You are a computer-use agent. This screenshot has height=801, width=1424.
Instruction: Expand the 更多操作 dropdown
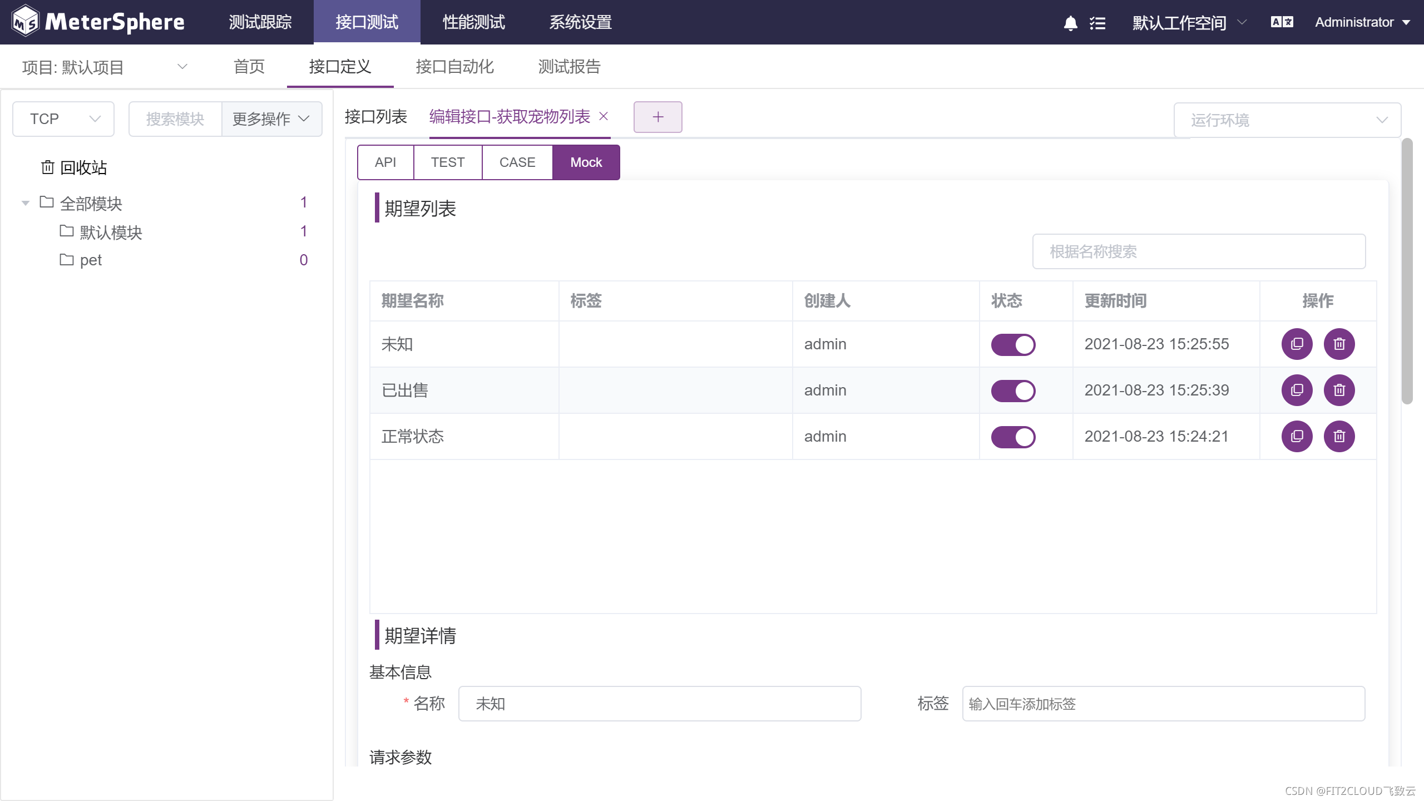point(271,119)
